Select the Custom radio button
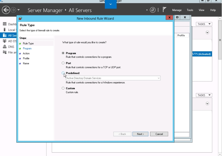This screenshot has height=156, width=222. pos(63,88)
